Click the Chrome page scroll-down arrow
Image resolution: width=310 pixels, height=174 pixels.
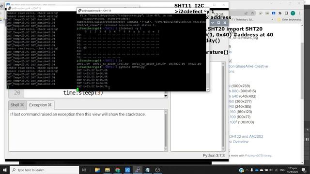point(302,162)
